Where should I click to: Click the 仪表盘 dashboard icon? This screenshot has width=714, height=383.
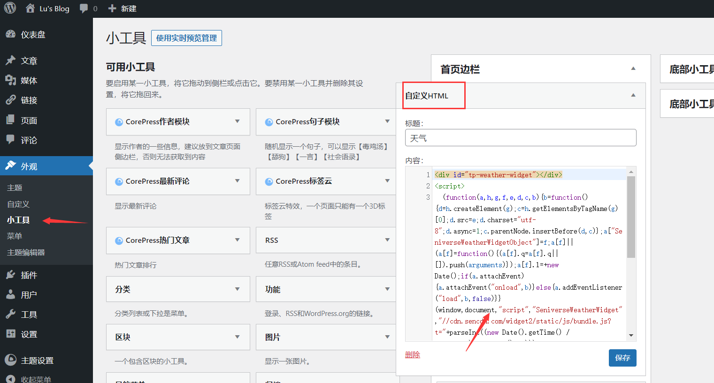pos(10,34)
